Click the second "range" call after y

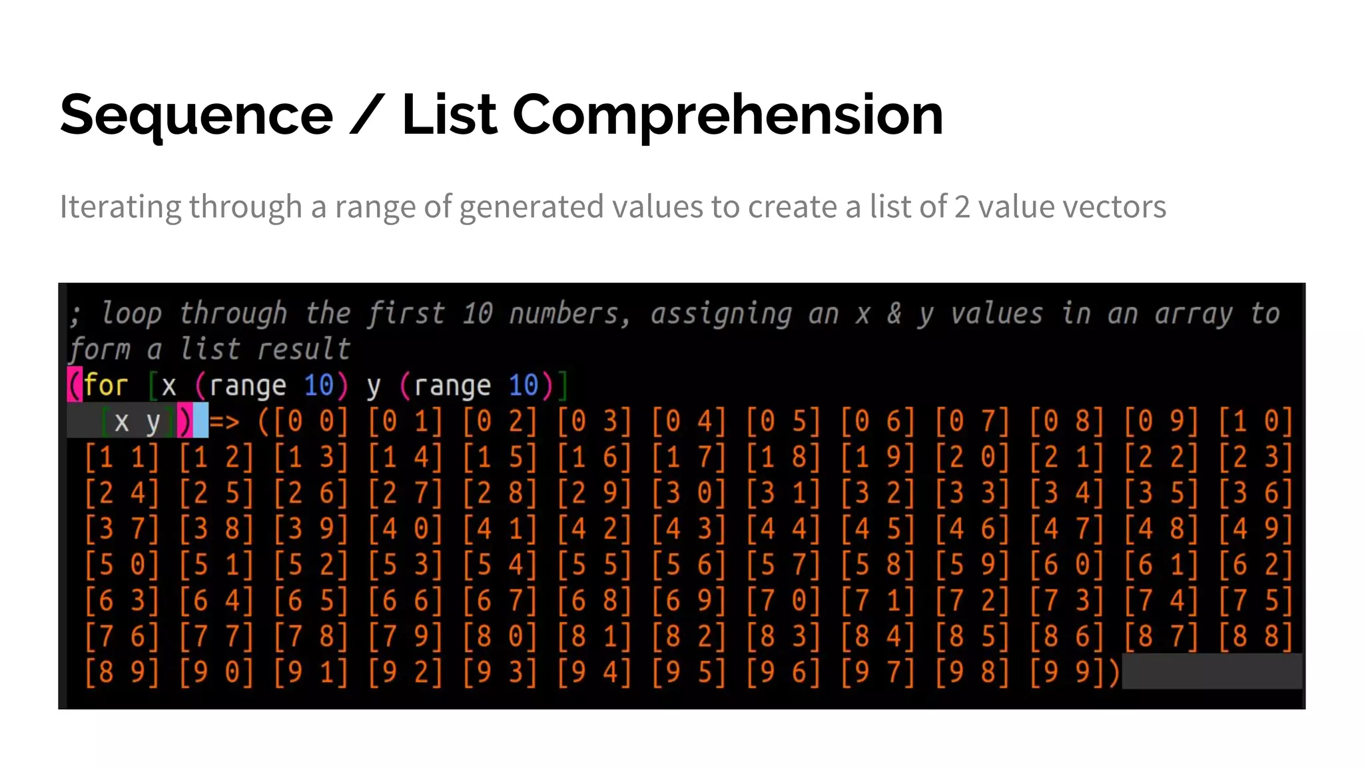click(452, 385)
